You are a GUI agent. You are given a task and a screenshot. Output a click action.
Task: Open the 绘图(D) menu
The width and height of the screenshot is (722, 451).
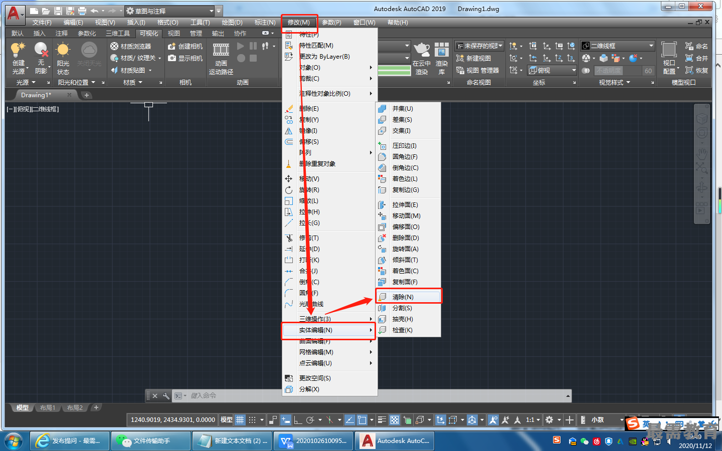coord(232,22)
